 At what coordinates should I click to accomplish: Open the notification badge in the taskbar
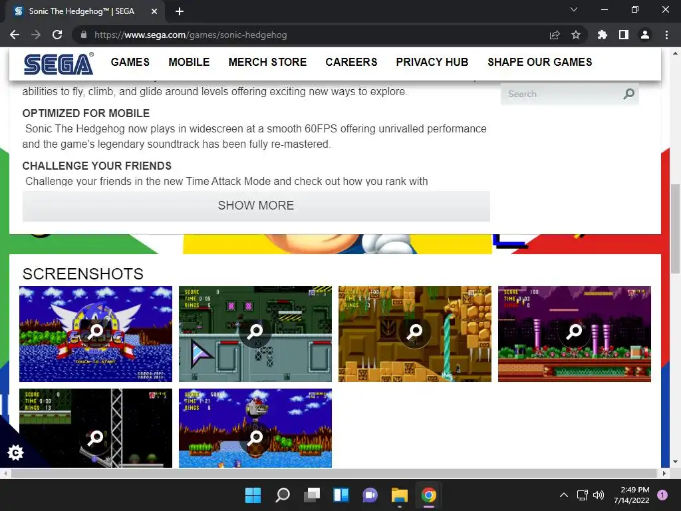click(662, 495)
